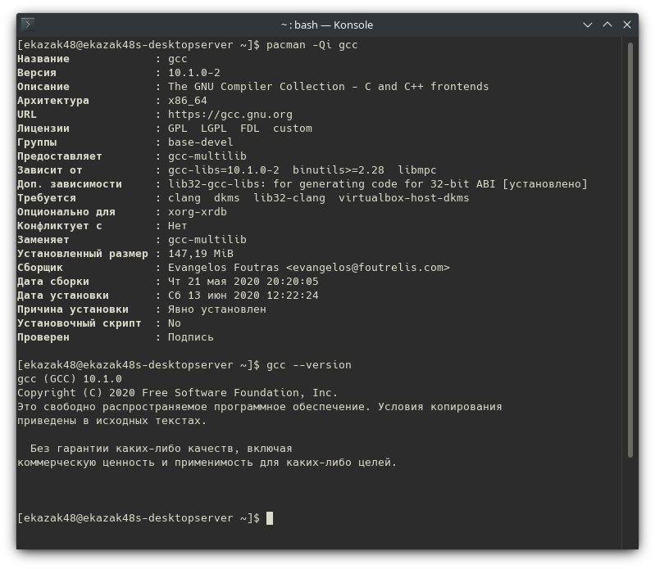Click the version value "10.1.0-2"

[193, 73]
